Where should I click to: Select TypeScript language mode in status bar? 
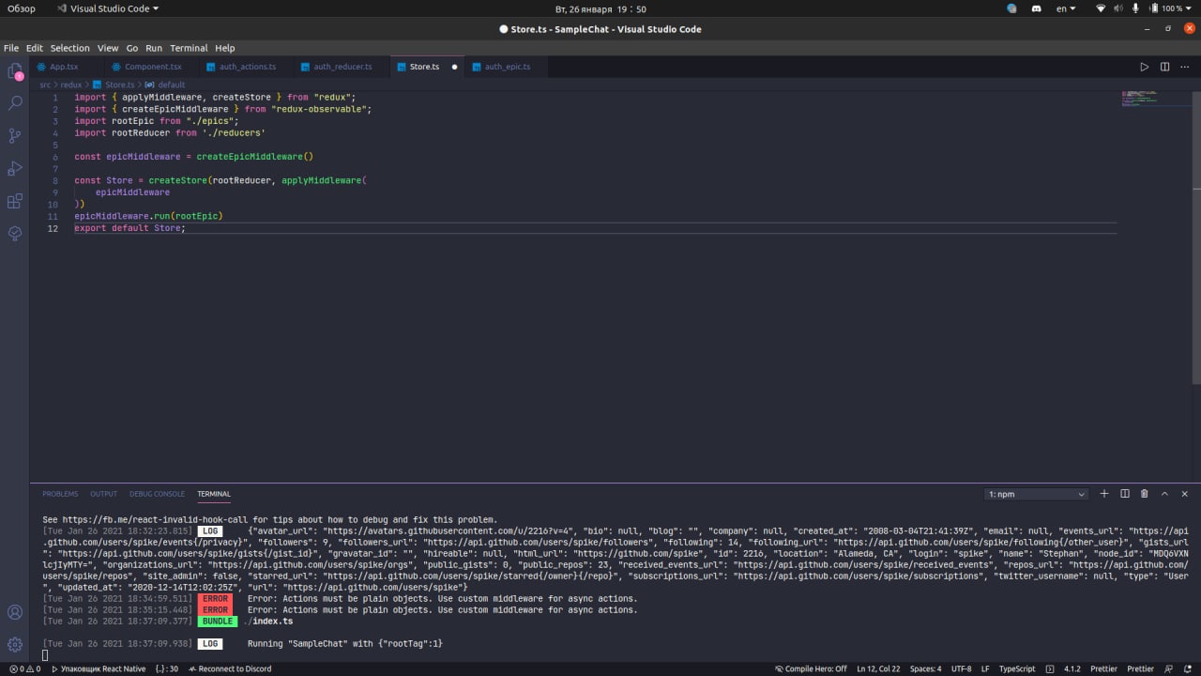coord(1017,668)
